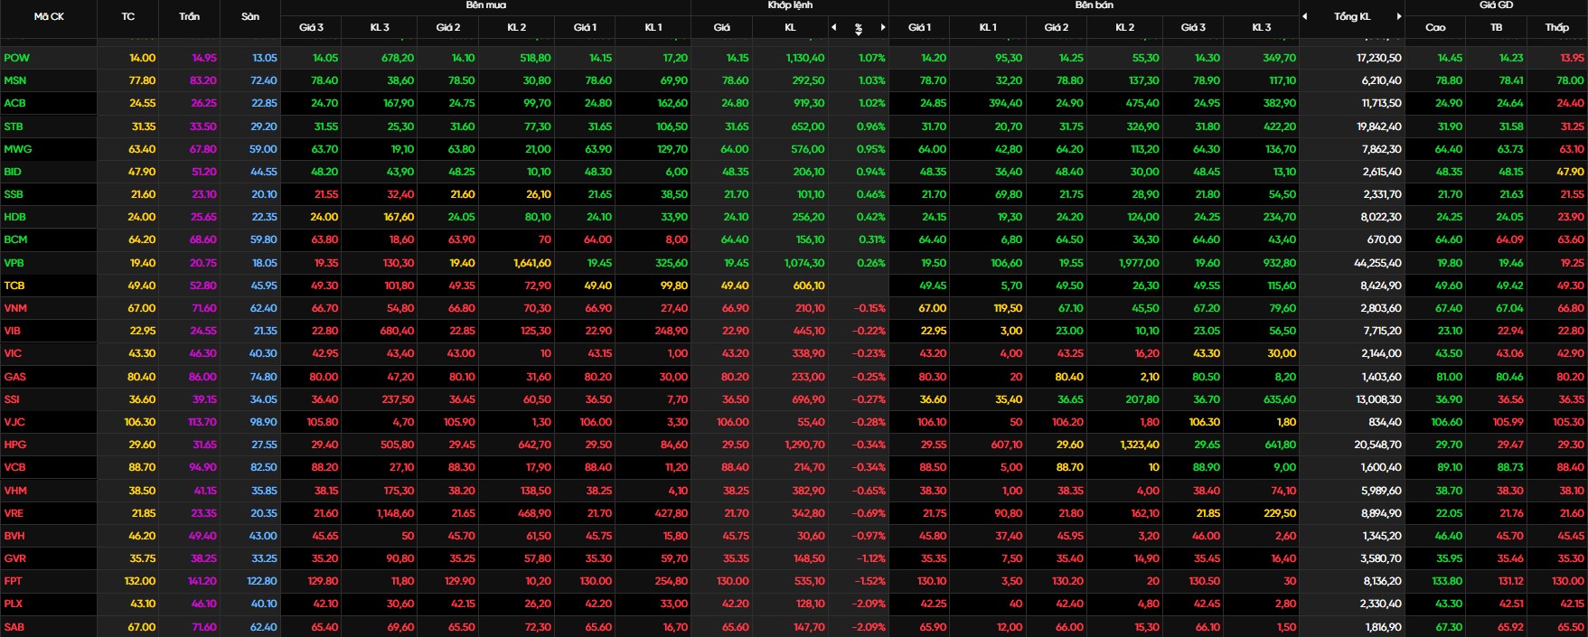
Task: Click the KL 3 header under Bên bán
Action: click(1262, 27)
